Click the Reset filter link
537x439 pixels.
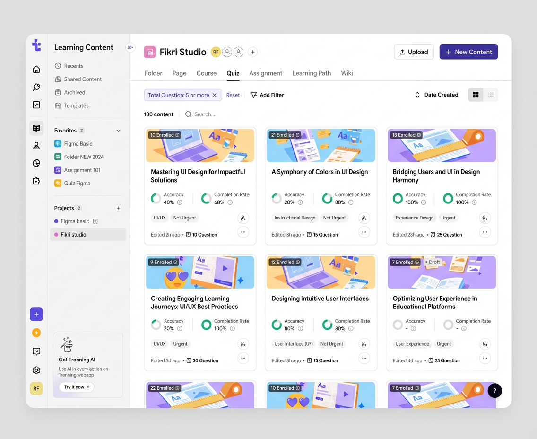(x=233, y=95)
